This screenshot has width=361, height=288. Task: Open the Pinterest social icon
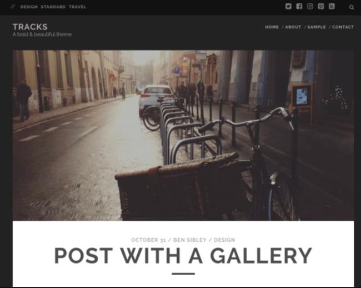pos(320,7)
